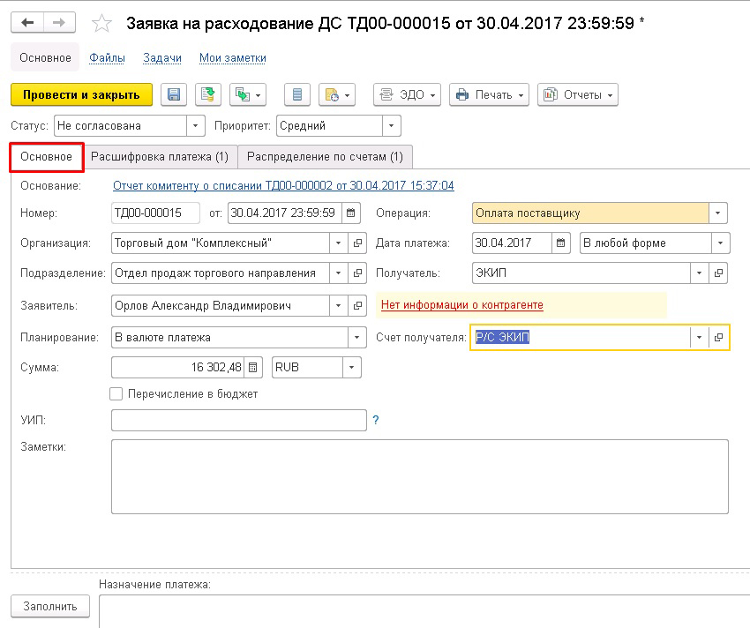Viewport: 750px width, 628px height.
Task: Click the УИП help question mark
Action: [x=376, y=421]
